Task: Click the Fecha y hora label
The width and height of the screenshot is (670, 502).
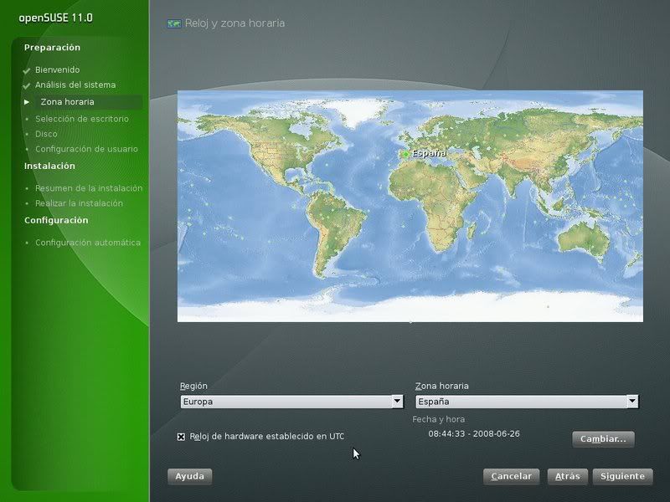Action: (438, 420)
